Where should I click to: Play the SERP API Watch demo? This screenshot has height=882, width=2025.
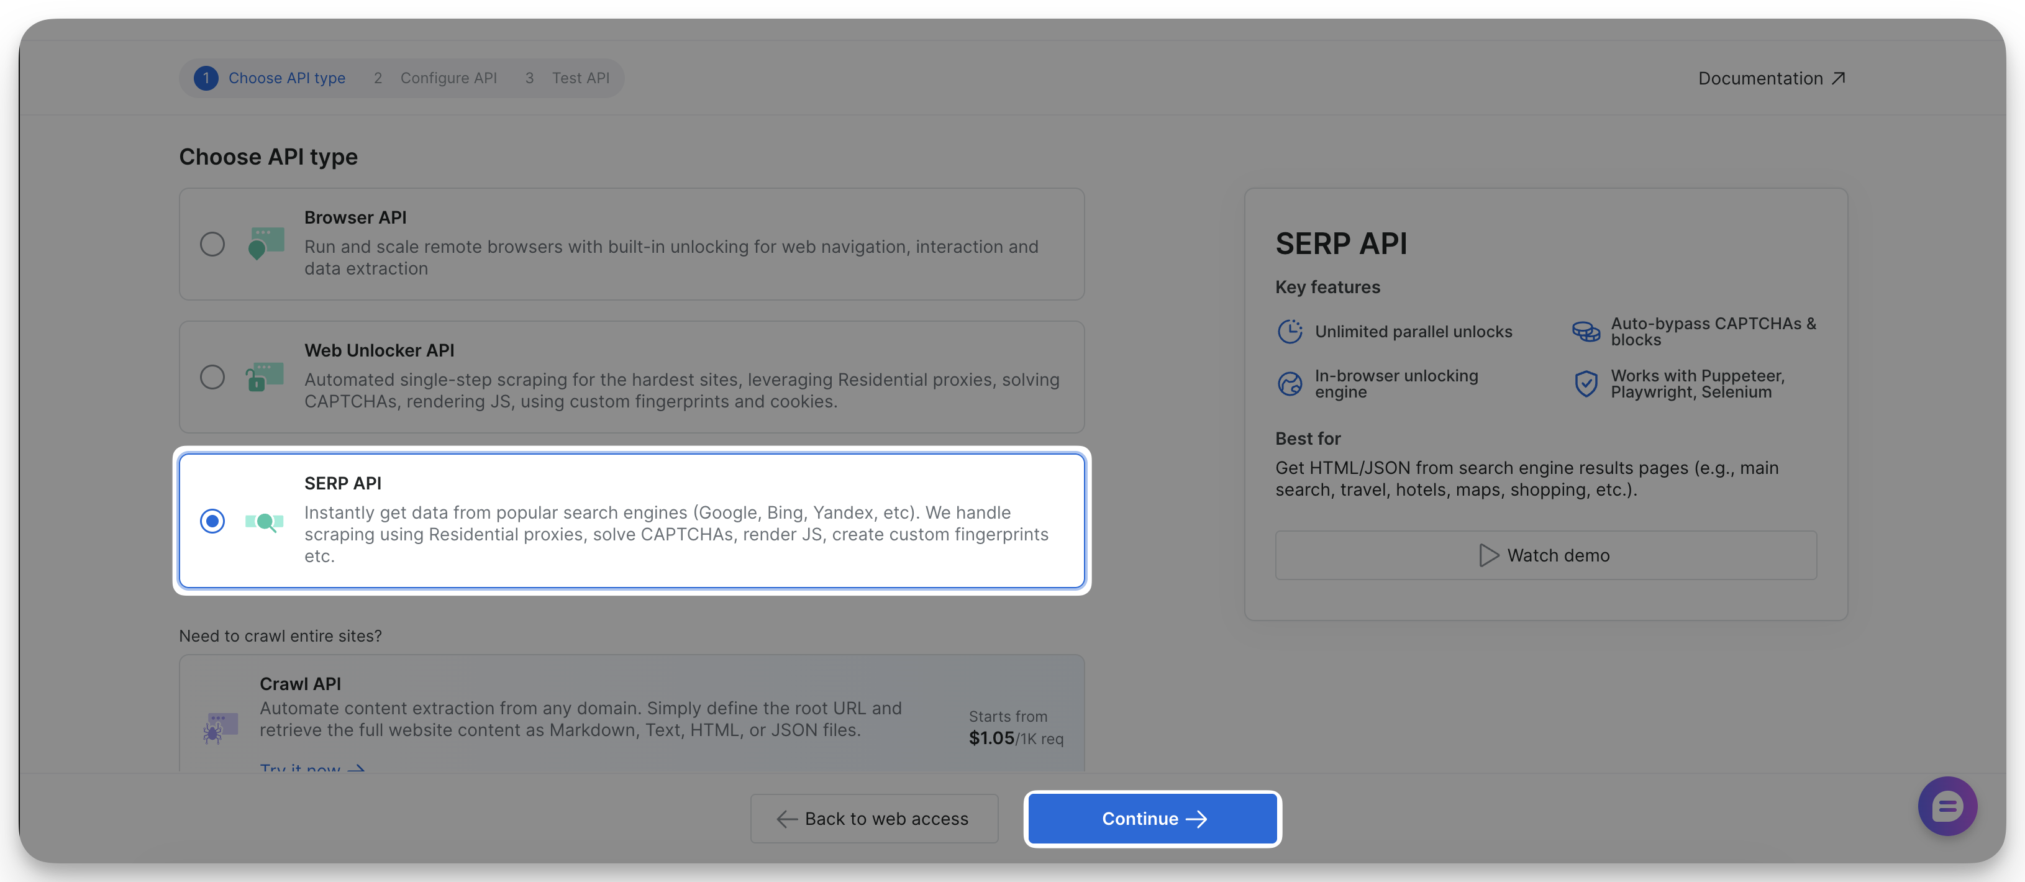pyautogui.click(x=1545, y=555)
